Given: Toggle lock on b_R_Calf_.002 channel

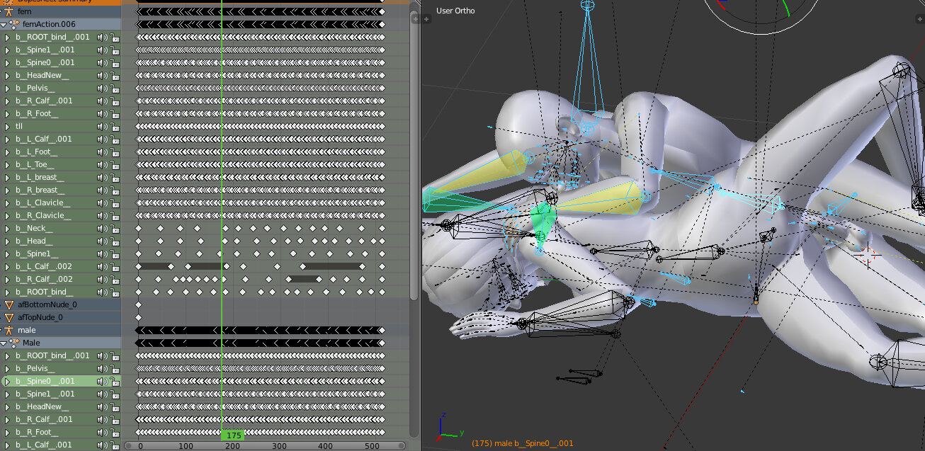Looking at the screenshot, I should 115,279.
